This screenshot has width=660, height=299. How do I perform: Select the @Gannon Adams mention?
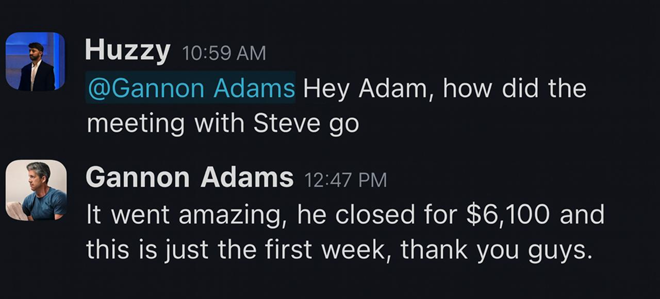pos(191,89)
